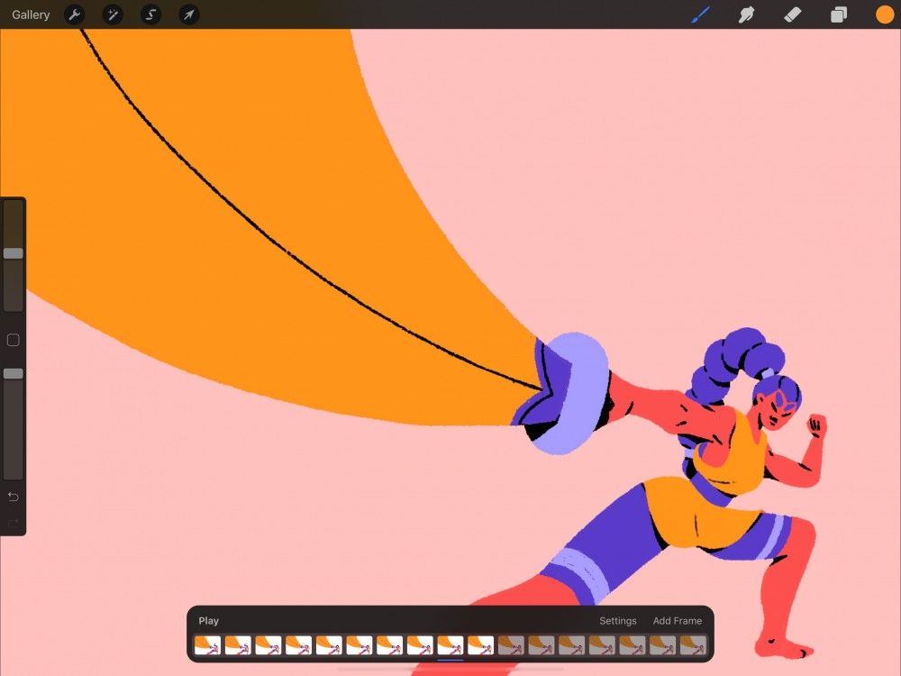
Task: Undo the last stroke with the undo arrow
Action: tap(13, 497)
